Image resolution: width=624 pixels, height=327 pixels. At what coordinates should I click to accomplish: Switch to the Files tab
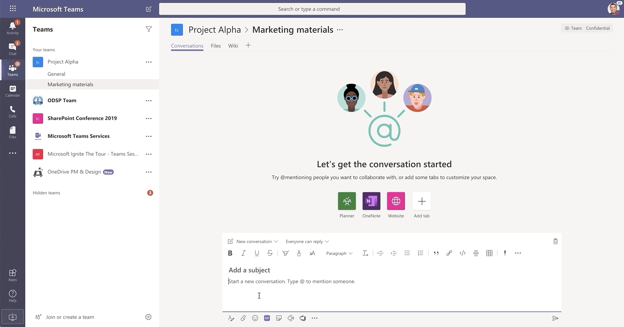tap(216, 46)
